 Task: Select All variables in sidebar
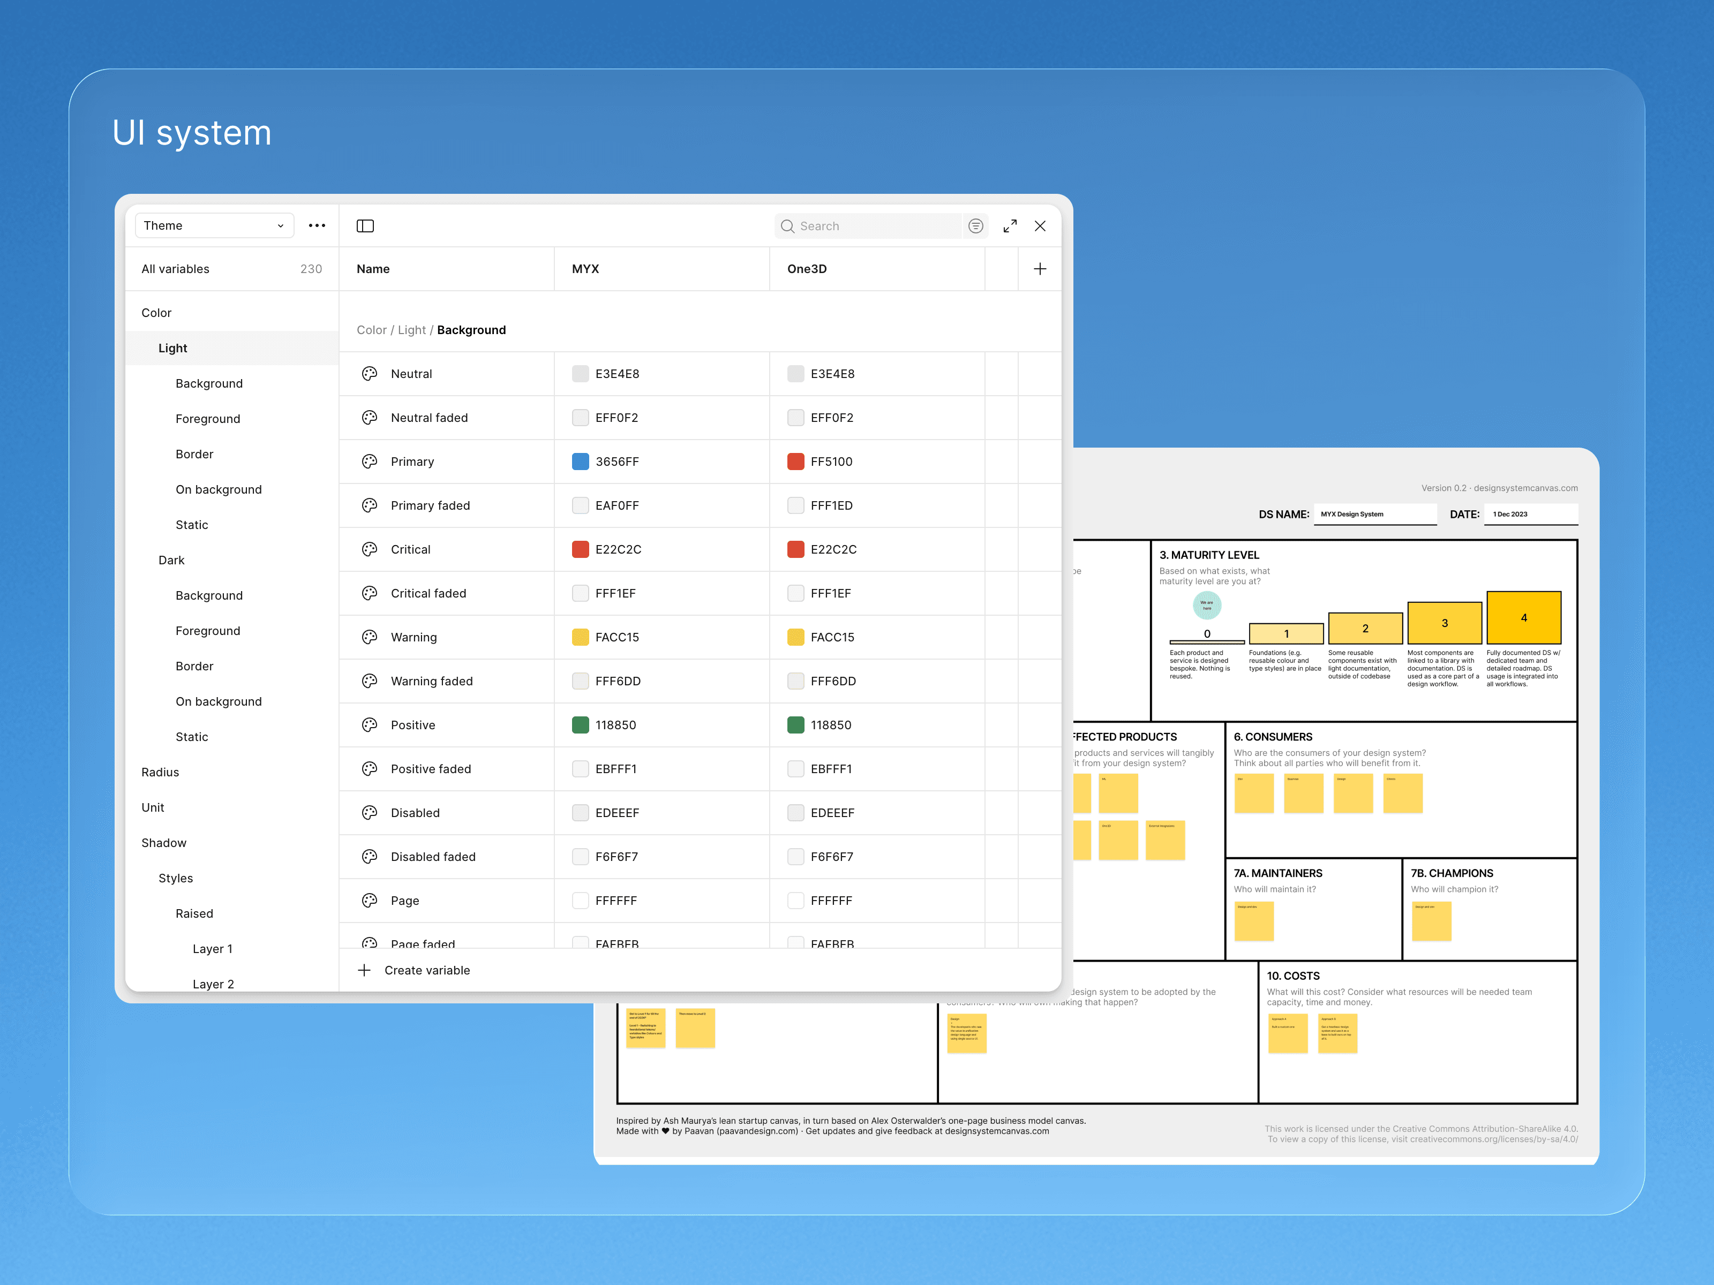(x=175, y=269)
